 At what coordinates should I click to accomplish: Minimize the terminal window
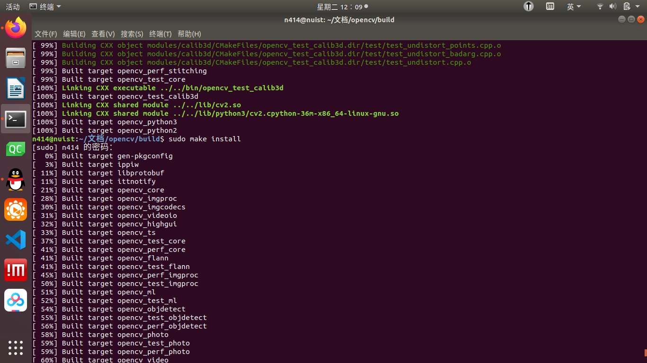pos(622,19)
